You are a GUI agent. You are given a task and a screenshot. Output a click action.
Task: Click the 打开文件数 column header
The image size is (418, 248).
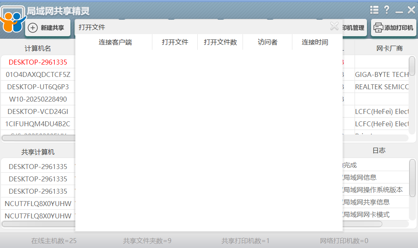[x=220, y=42]
